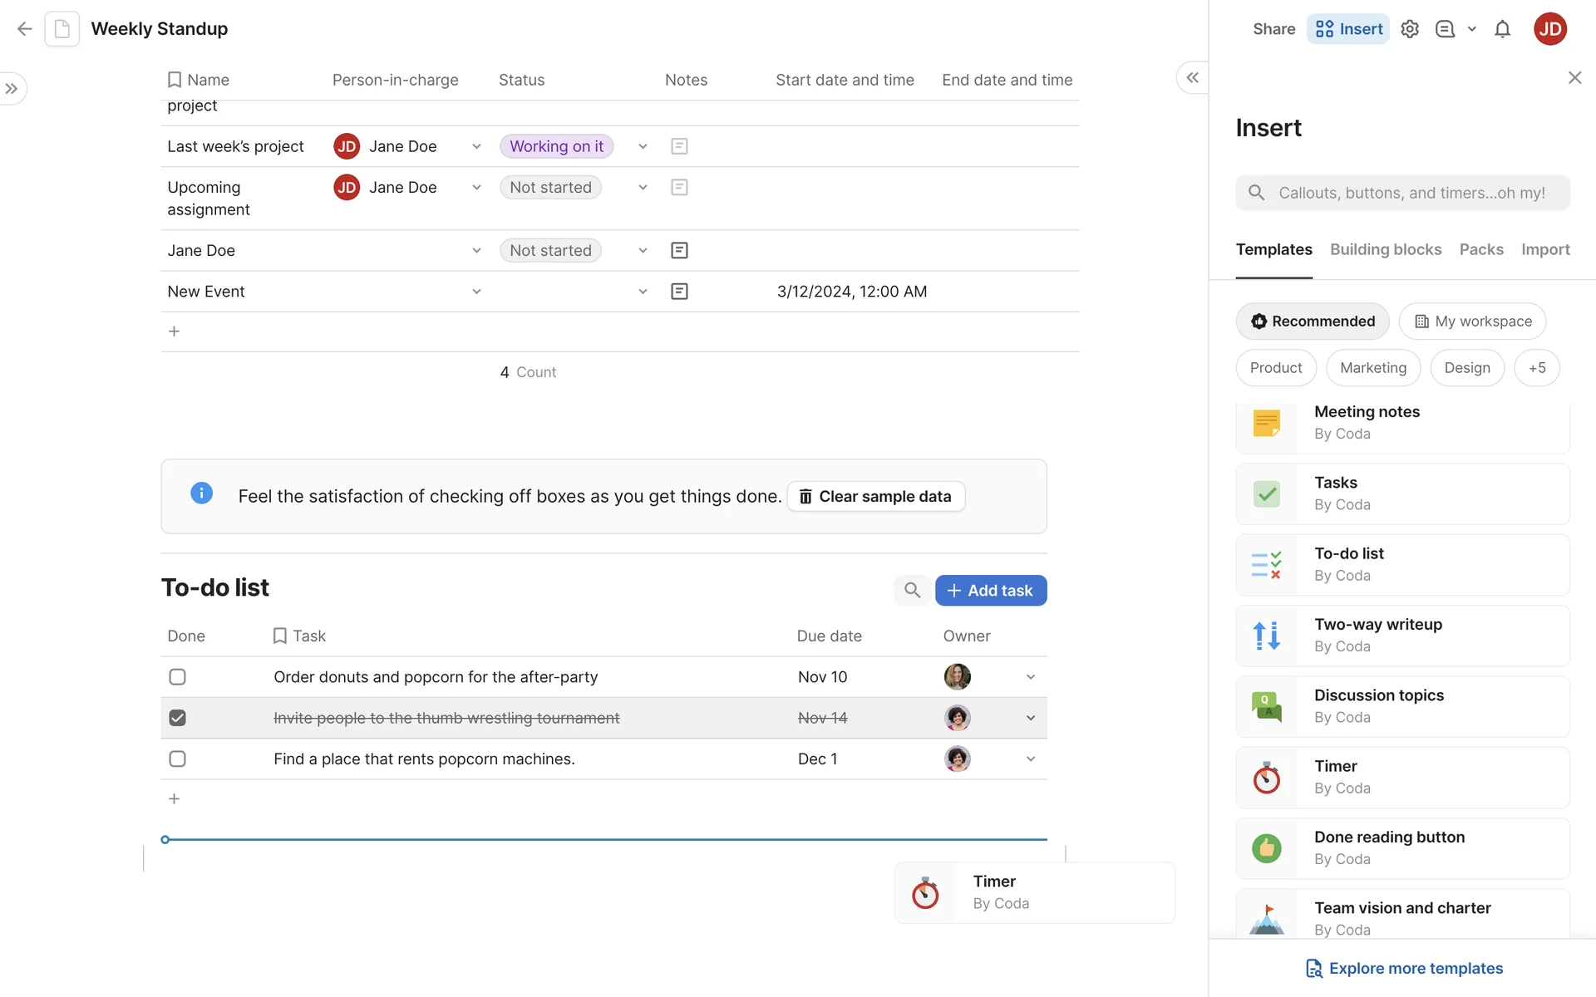Check the donuts and popcorn task

point(177,677)
